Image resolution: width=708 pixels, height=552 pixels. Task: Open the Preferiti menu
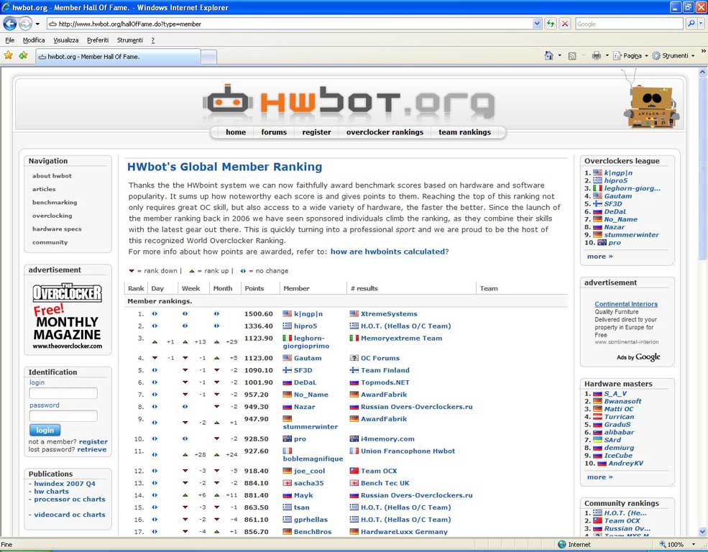[x=98, y=40]
